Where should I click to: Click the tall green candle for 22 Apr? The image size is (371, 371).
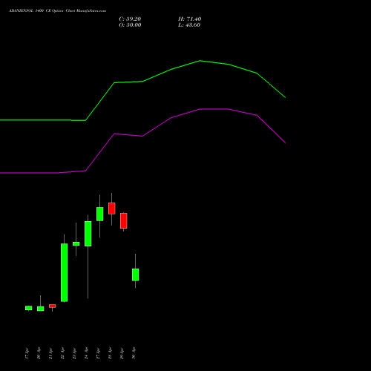click(x=65, y=272)
